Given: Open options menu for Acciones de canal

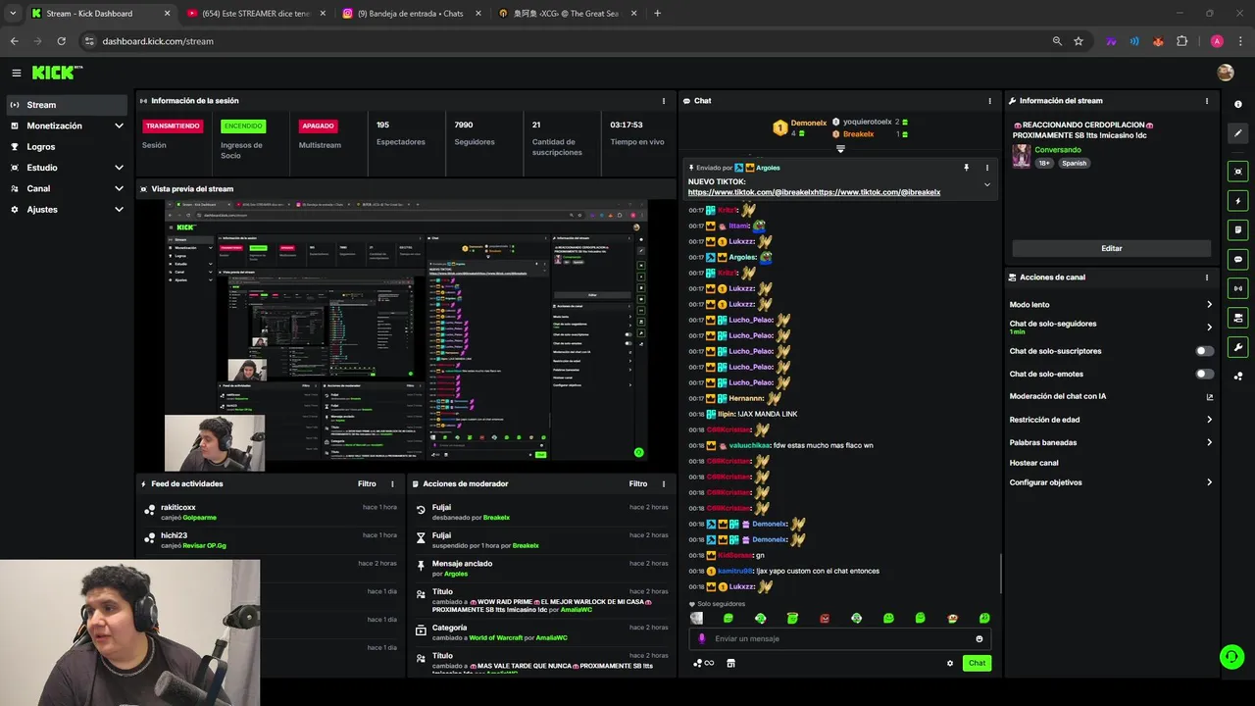Looking at the screenshot, I should pyautogui.click(x=1207, y=277).
